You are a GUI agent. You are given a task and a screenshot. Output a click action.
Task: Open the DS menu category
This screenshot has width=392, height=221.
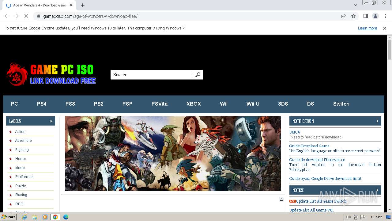(311, 104)
